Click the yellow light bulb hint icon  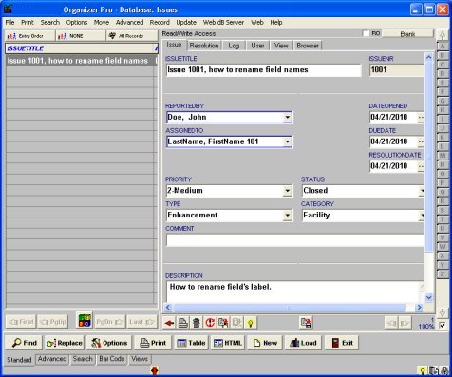coord(251,323)
